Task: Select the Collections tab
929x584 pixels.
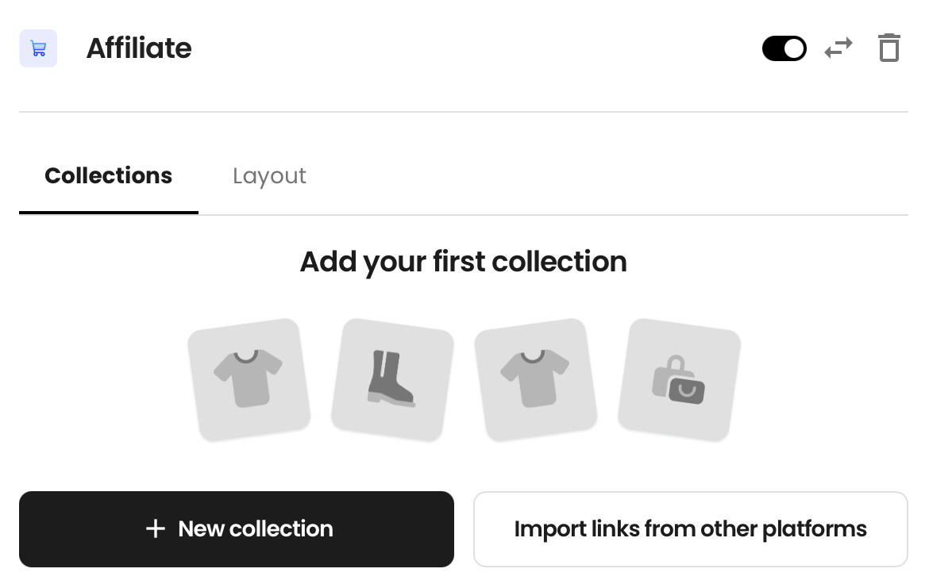Action: pyautogui.click(x=109, y=176)
